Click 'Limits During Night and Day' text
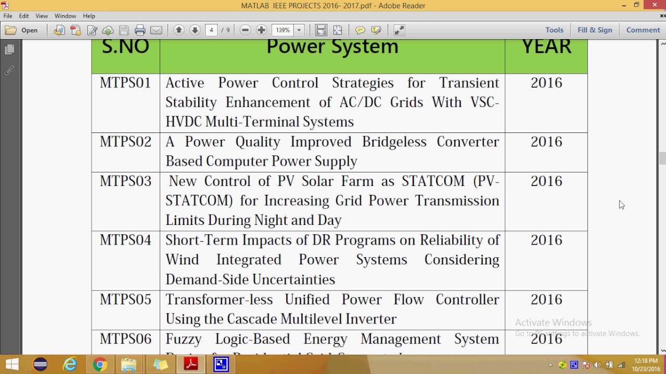666x374 pixels. 253,220
